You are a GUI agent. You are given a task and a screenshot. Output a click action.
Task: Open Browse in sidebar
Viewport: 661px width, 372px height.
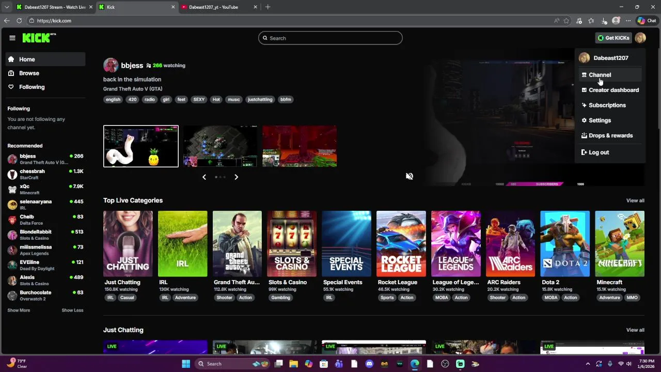pyautogui.click(x=45, y=73)
